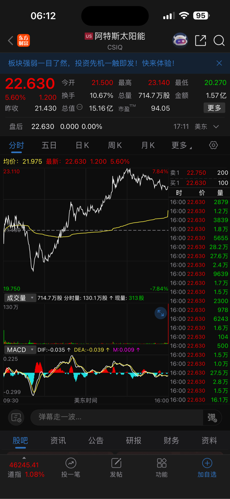Tap the 投一笔 icon

click(71, 463)
